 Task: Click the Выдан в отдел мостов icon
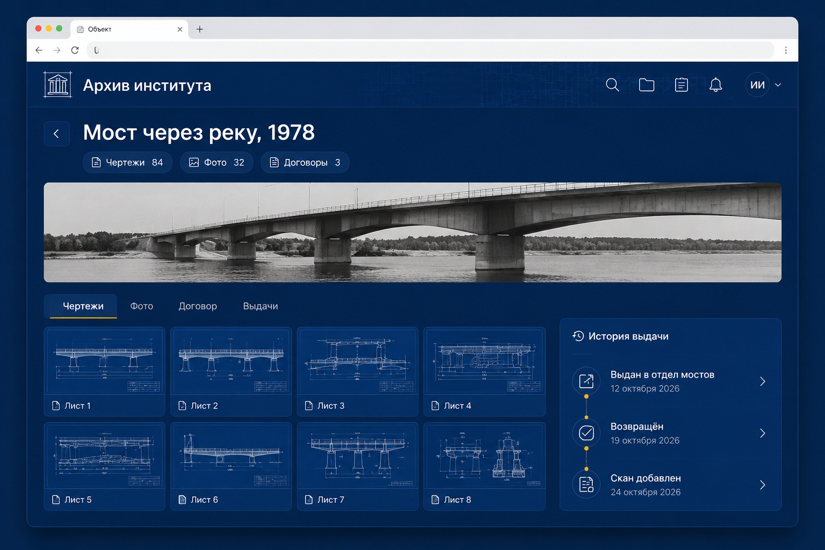[x=586, y=381]
